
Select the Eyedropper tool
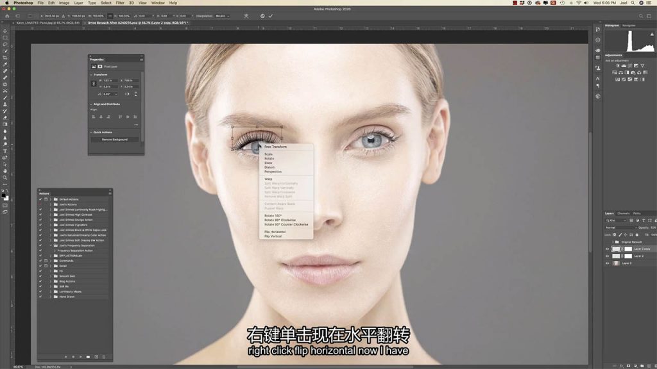5,65
